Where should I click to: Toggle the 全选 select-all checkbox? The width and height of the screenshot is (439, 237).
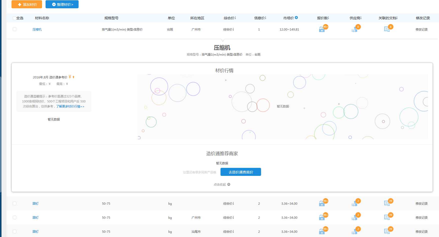[15, 18]
